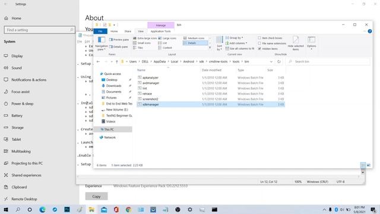This screenshot has height=214, width=380.
Task: Click cmdline-tools in address path
Action: click(x=218, y=62)
